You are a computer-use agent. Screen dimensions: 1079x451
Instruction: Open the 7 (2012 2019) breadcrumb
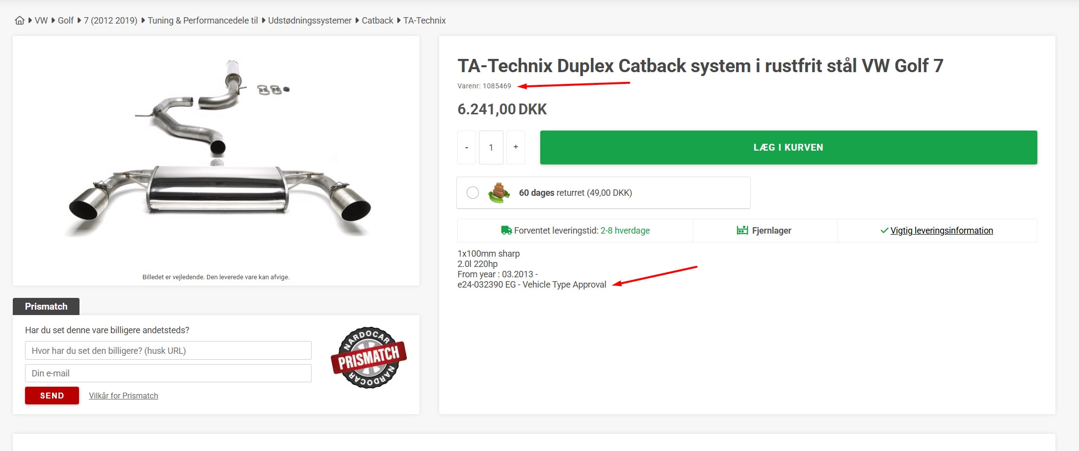110,21
